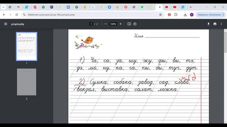Screen dimensions: 227x127
Task: Expand the tab search dropdown
Action: (4, 7)
